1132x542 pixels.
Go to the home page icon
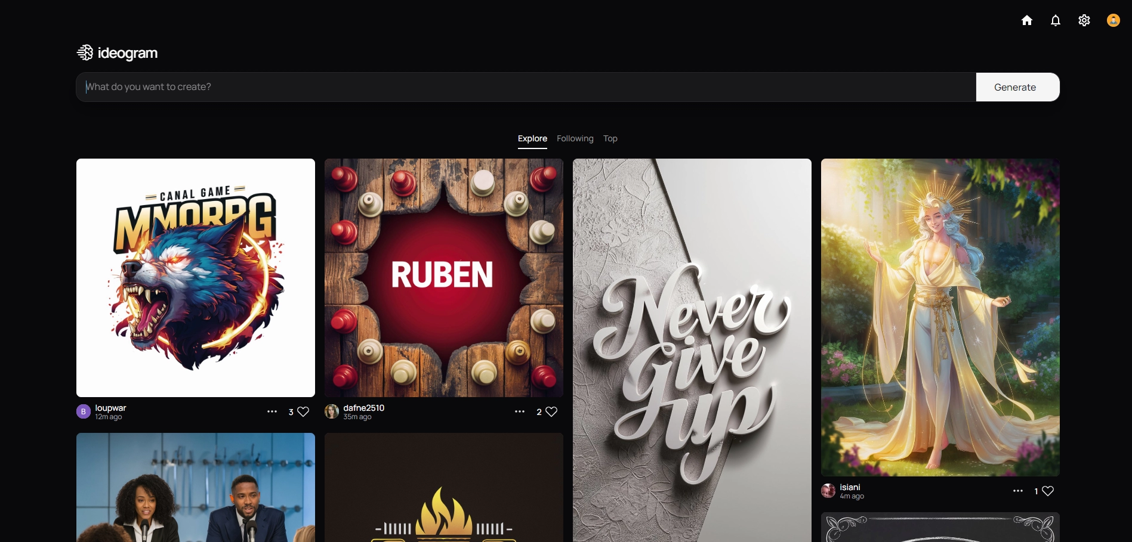(x=1026, y=21)
